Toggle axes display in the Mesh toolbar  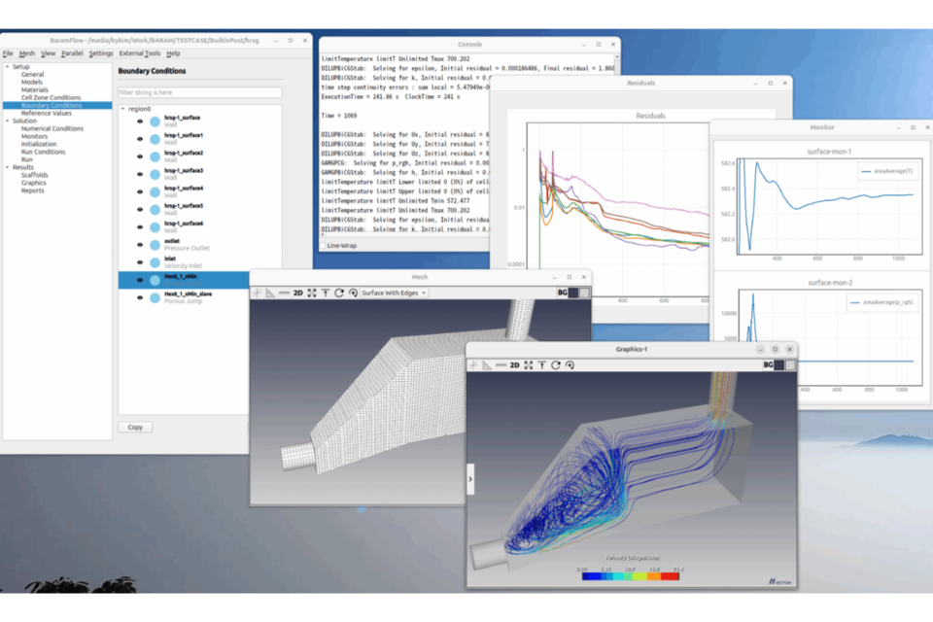[258, 293]
